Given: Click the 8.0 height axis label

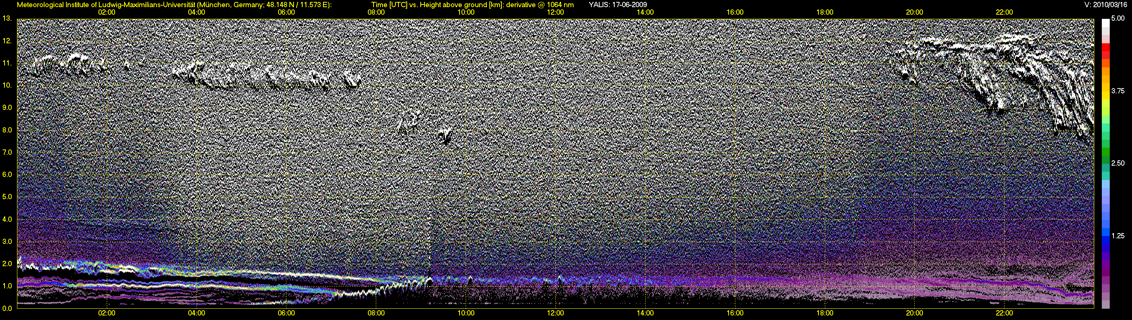Looking at the screenshot, I should coord(6,130).
